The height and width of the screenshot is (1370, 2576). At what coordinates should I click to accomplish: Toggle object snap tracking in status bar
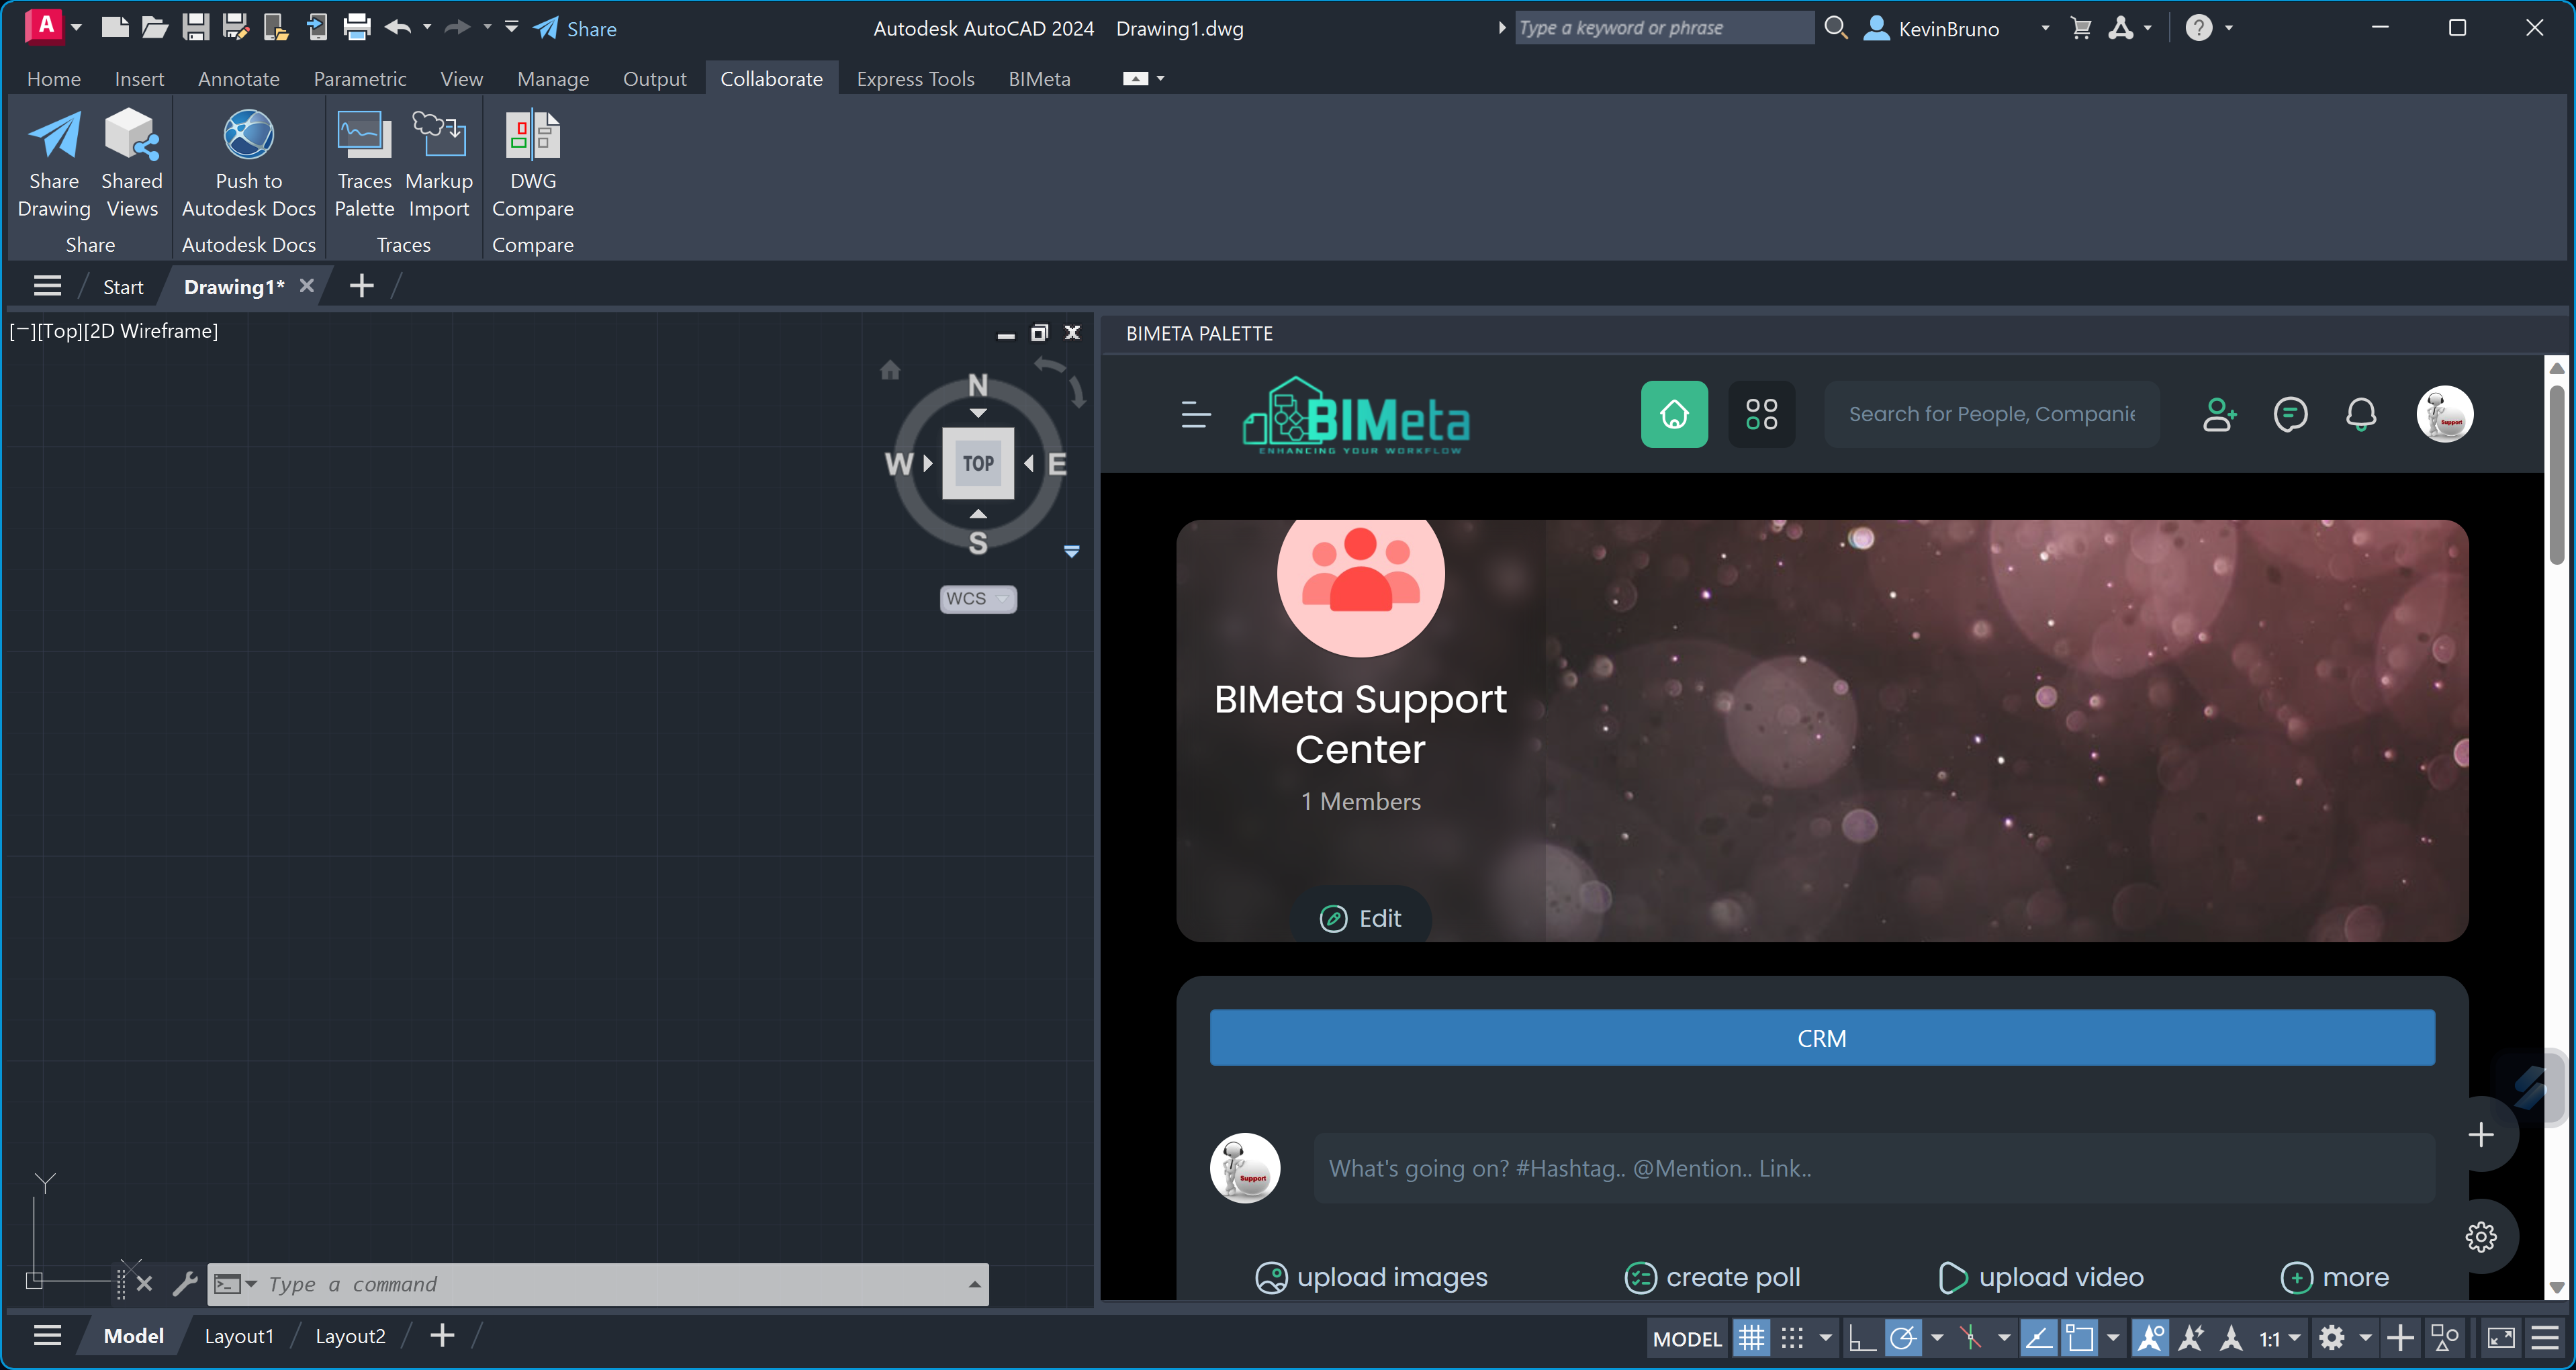coord(2038,1338)
